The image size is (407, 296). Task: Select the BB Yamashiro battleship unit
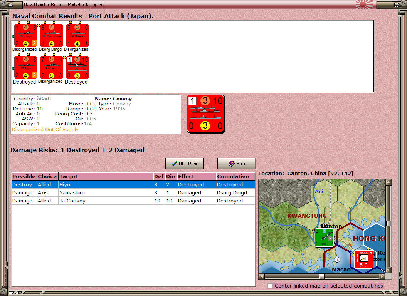click(x=51, y=35)
